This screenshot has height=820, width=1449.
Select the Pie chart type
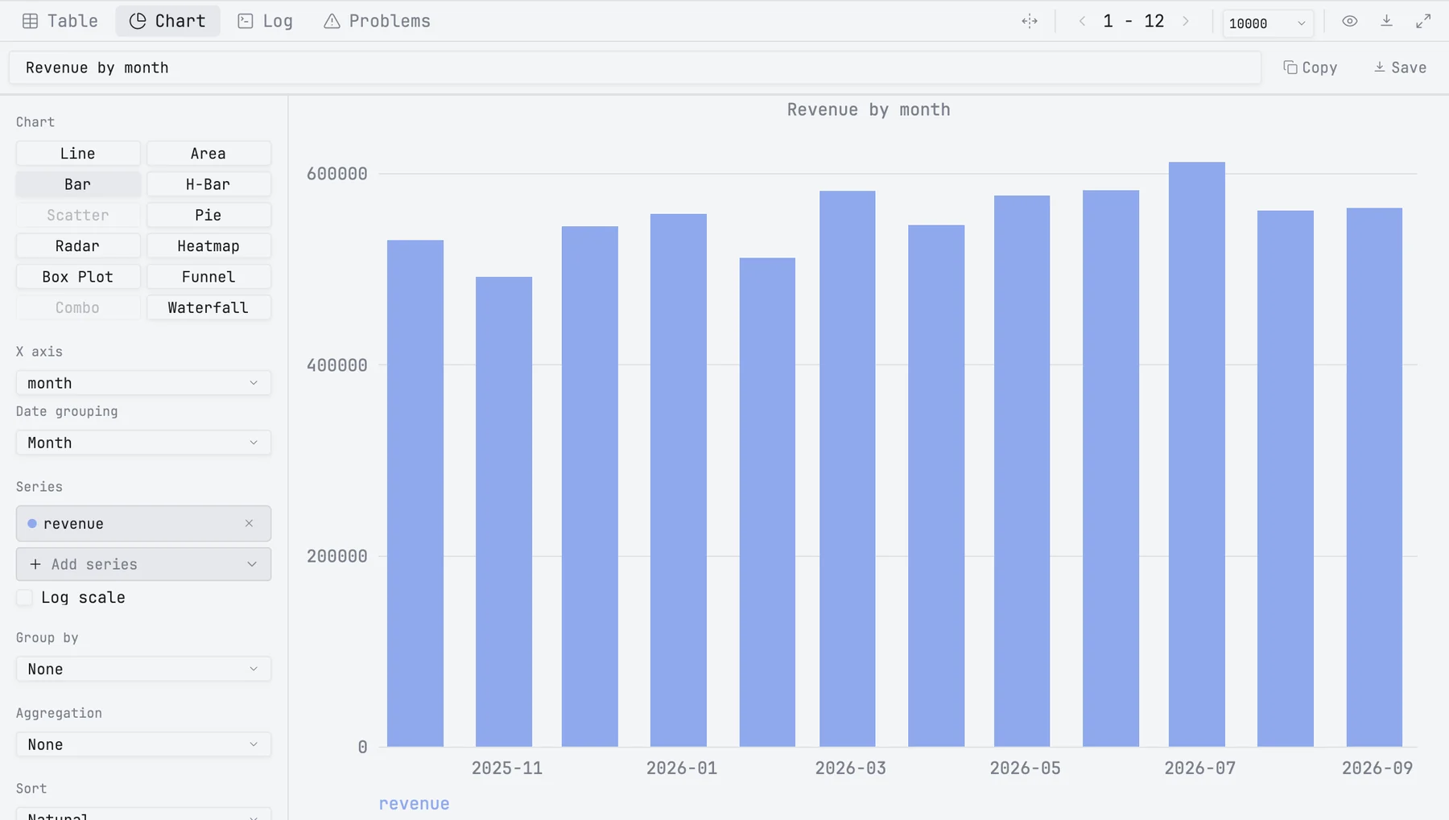pyautogui.click(x=208, y=215)
